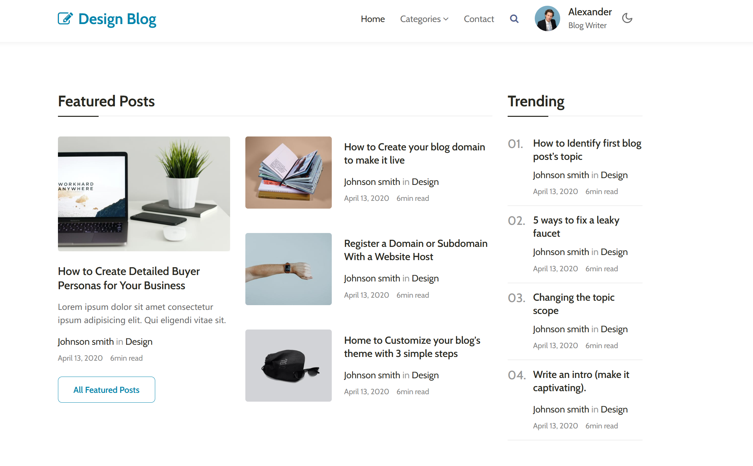This screenshot has height=466, width=753.
Task: Open 'Home to Customize your blog's theme' post
Action: [x=412, y=347]
